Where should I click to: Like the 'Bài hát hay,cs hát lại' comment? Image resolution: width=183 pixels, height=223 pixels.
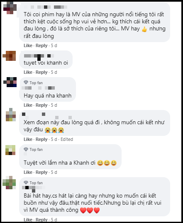28,220
